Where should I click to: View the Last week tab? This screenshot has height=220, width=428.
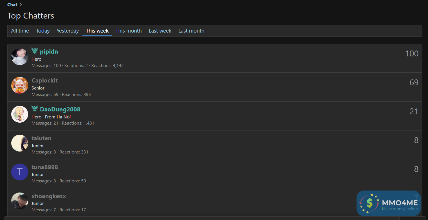pyautogui.click(x=160, y=31)
